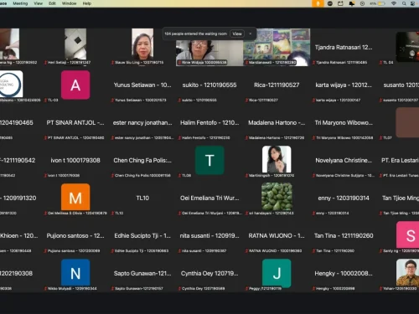Open the Window menu
Image resolution: width=419 pixels, height=314 pixels.
coord(69,3)
